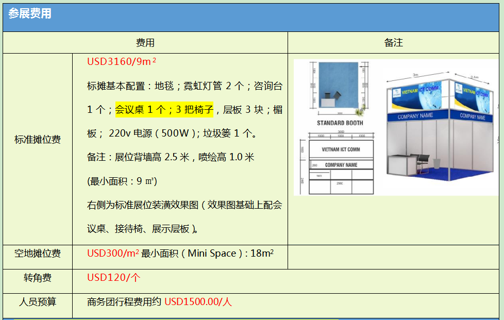Click the STANDARD BOOTH caption text
Viewport: 504px width, 320px height.
[x=340, y=123]
